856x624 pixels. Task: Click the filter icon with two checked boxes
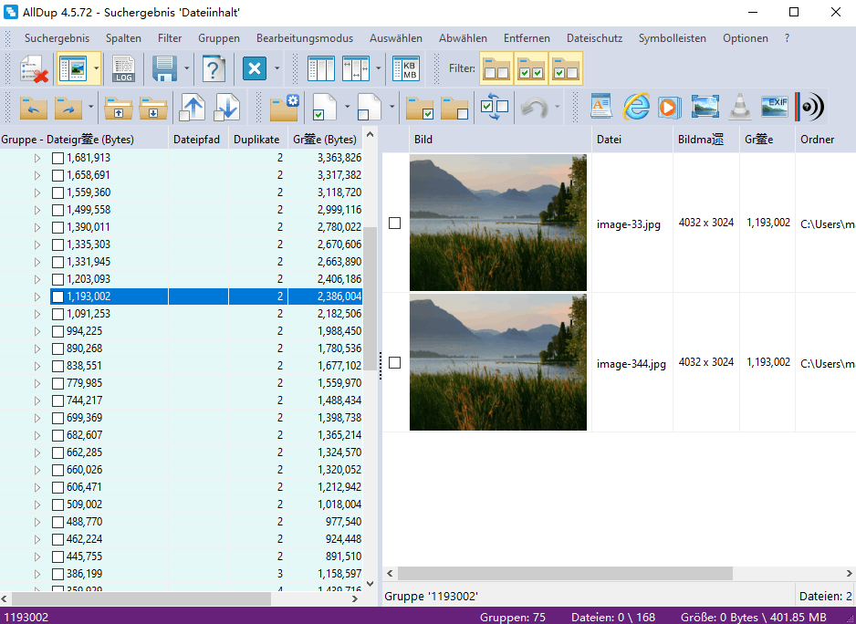pos(530,68)
